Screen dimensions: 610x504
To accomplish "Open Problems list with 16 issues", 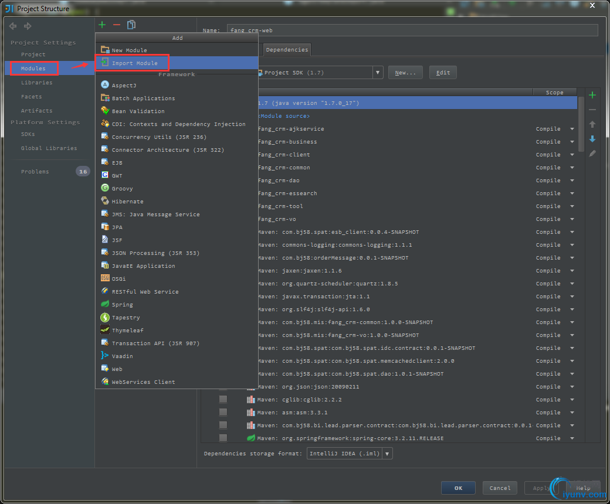I will [x=50, y=171].
